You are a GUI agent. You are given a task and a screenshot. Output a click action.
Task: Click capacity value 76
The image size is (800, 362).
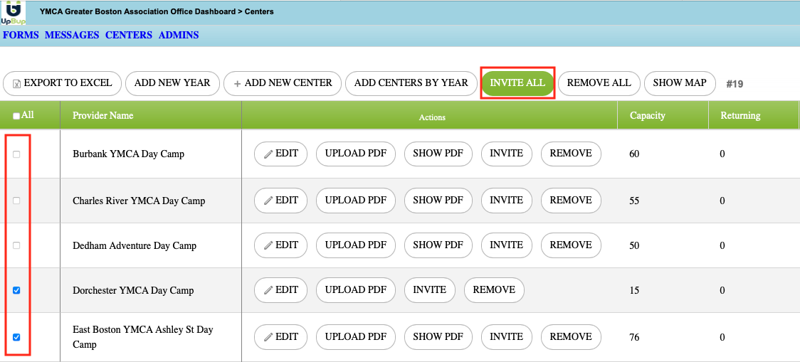point(634,338)
